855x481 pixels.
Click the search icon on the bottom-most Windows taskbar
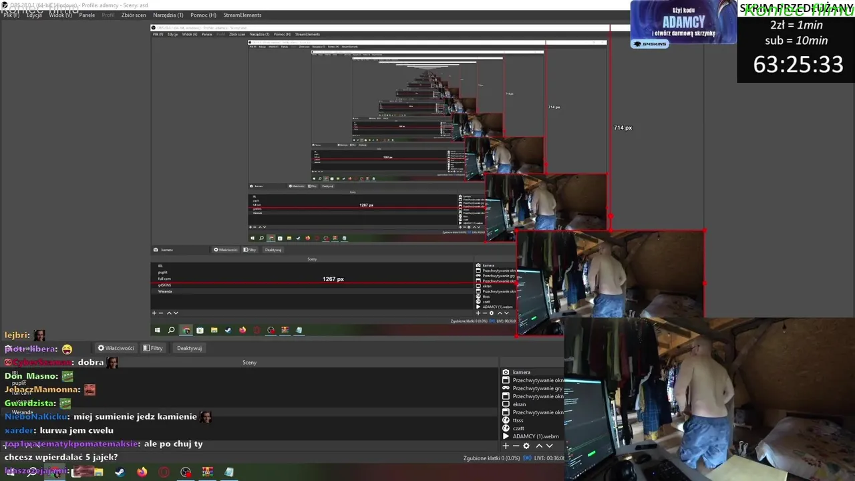(31, 472)
